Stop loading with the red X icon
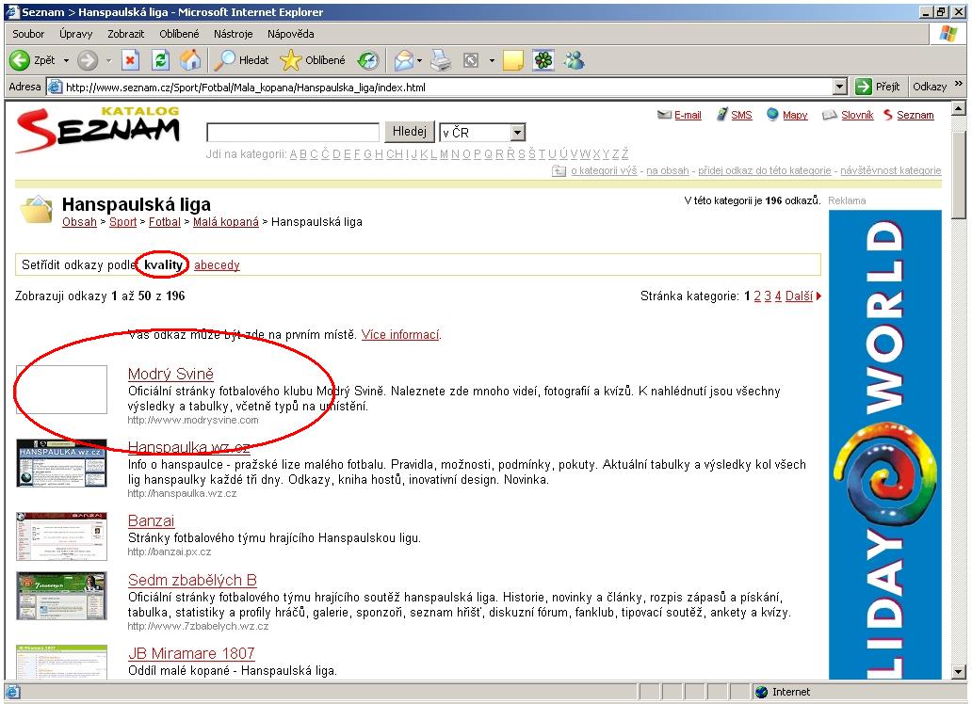 point(130,60)
